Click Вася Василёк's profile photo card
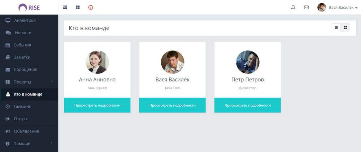This screenshot has height=152, width=361. (172, 62)
